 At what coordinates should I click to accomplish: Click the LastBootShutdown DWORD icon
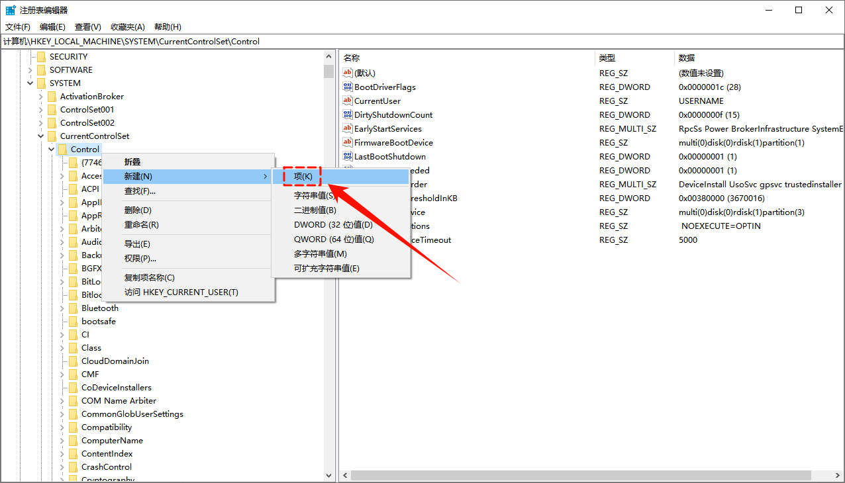point(348,157)
